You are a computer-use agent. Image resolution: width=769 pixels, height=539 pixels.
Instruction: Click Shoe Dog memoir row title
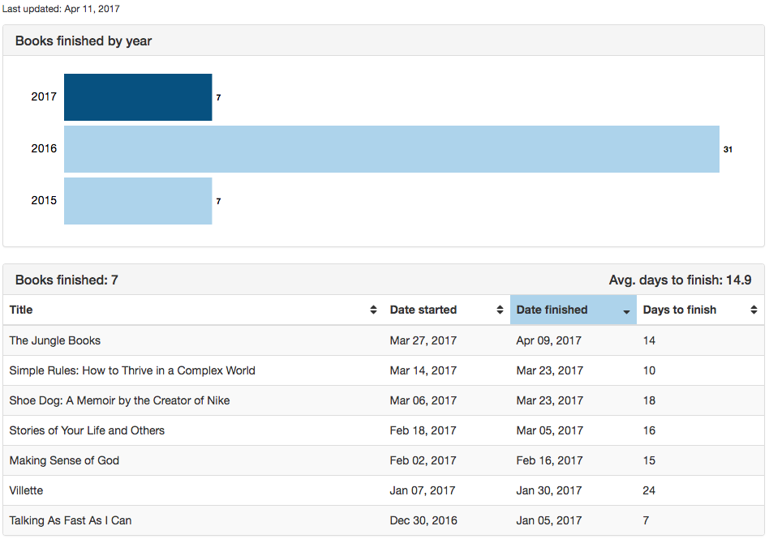[x=119, y=400]
